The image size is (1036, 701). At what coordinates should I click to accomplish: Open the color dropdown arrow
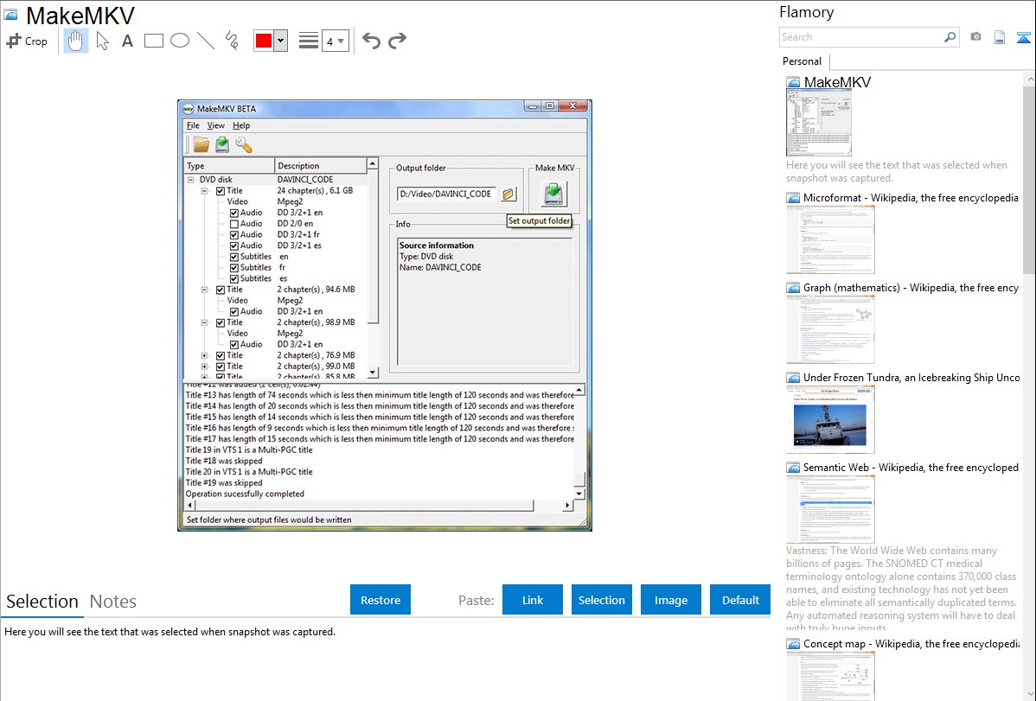pyautogui.click(x=281, y=41)
